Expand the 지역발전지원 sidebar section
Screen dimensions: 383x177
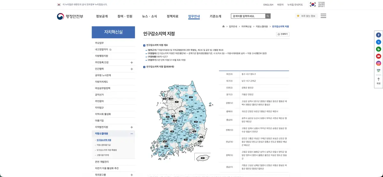click(131, 127)
